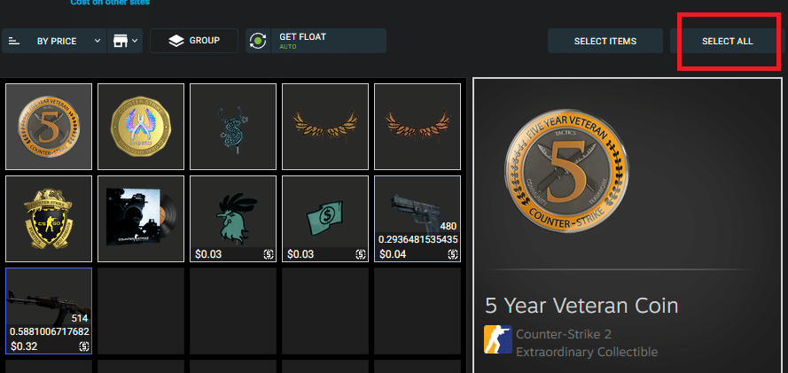Select the AK-47 skin priced $0.32
788x373 pixels.
(49, 311)
